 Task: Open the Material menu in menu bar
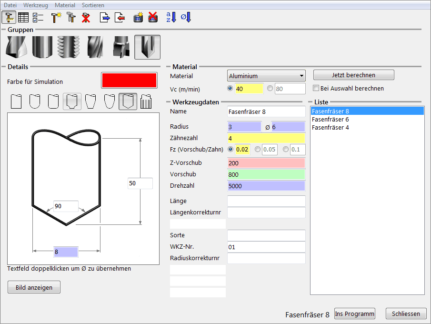[65, 5]
